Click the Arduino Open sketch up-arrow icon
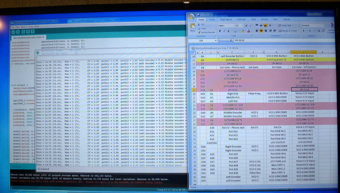This screenshot has height=193, width=340. pyautogui.click(x=28, y=32)
